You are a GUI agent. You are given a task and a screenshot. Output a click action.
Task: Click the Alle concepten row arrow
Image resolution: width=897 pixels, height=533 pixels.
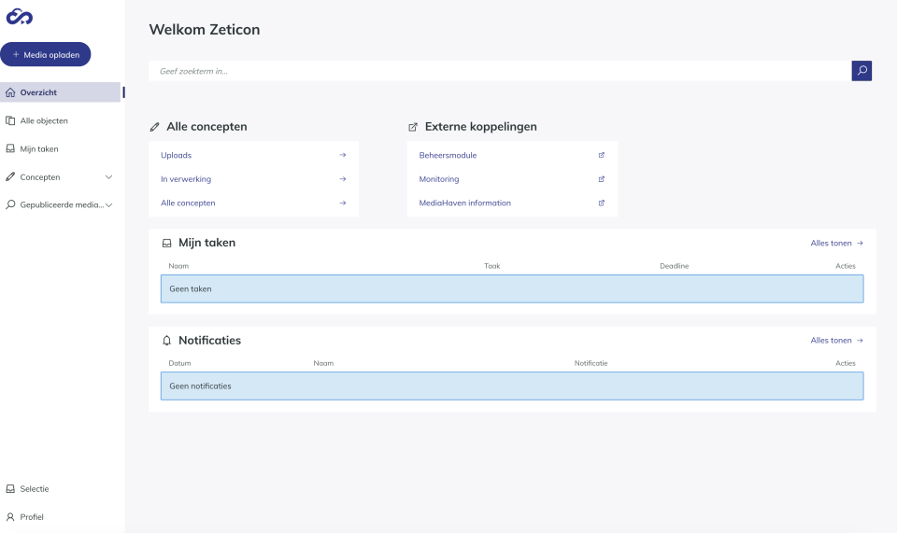(x=343, y=203)
